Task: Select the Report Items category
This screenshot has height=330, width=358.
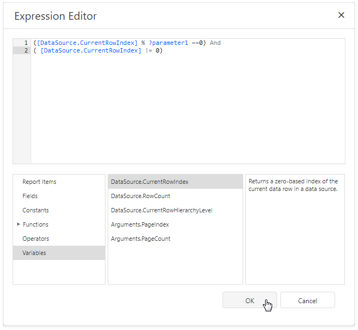Action: click(x=59, y=182)
